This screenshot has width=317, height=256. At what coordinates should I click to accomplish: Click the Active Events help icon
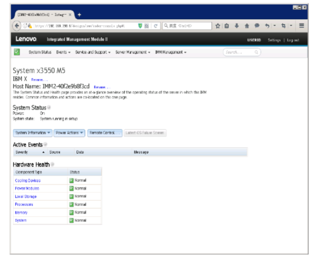coord(45,144)
